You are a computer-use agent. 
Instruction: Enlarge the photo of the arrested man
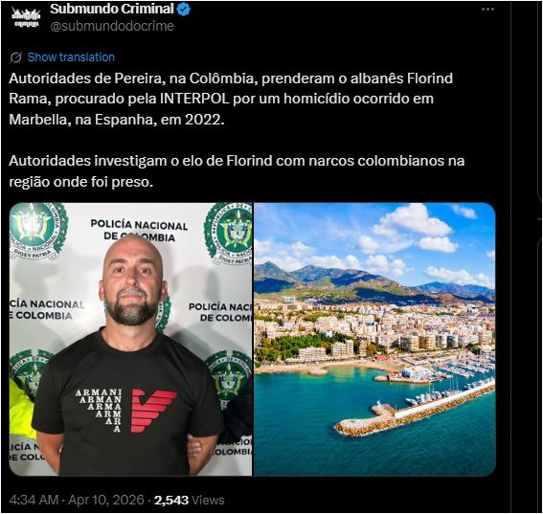[x=130, y=339]
